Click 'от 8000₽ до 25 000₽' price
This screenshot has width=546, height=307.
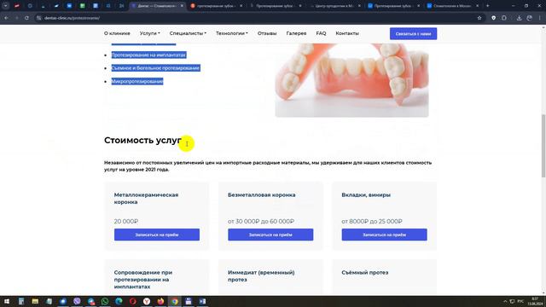(x=372, y=222)
